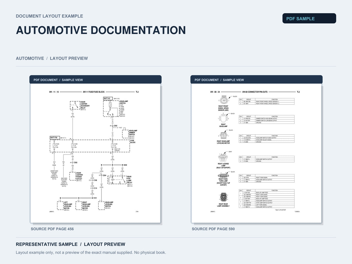Screen dimensions: 352x264
Task: Click the C108 connector label
Action: (95, 180)
